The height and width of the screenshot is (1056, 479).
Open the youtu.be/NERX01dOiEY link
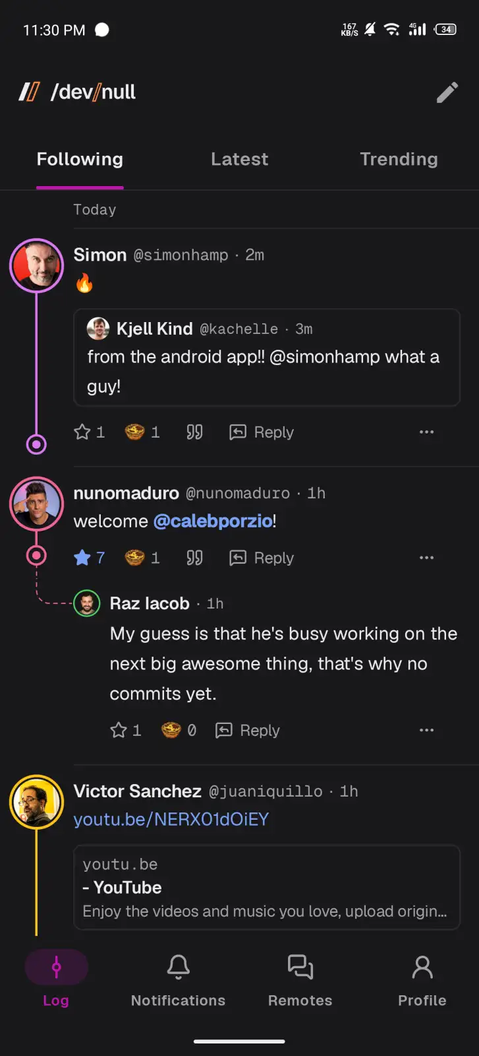pos(171,819)
